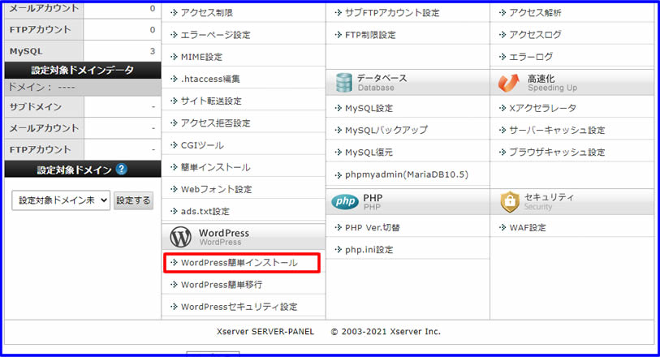Open .htaccess編集 link
Viewport: 660px width, 357px height.
tap(210, 79)
